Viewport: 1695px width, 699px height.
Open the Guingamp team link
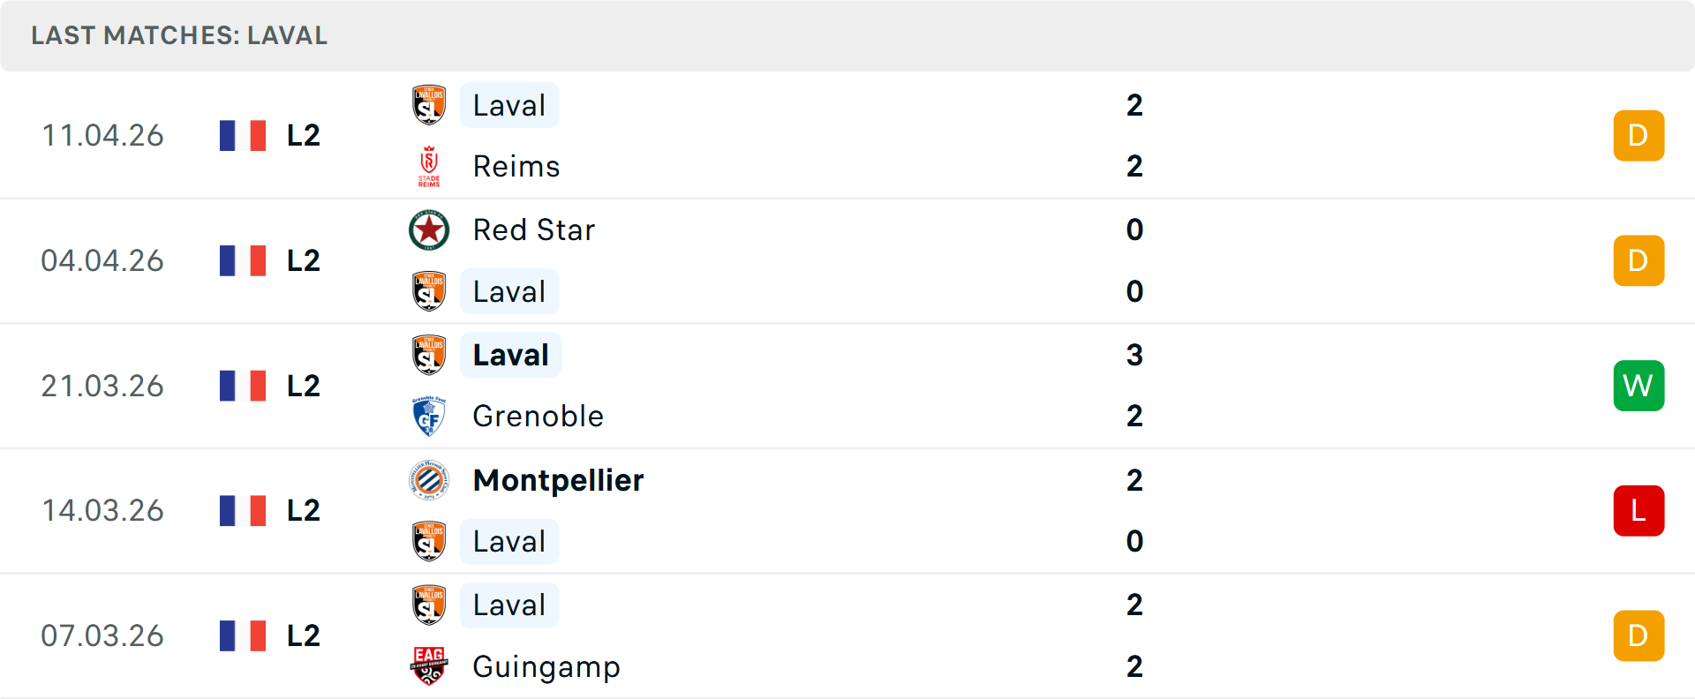tap(546, 666)
